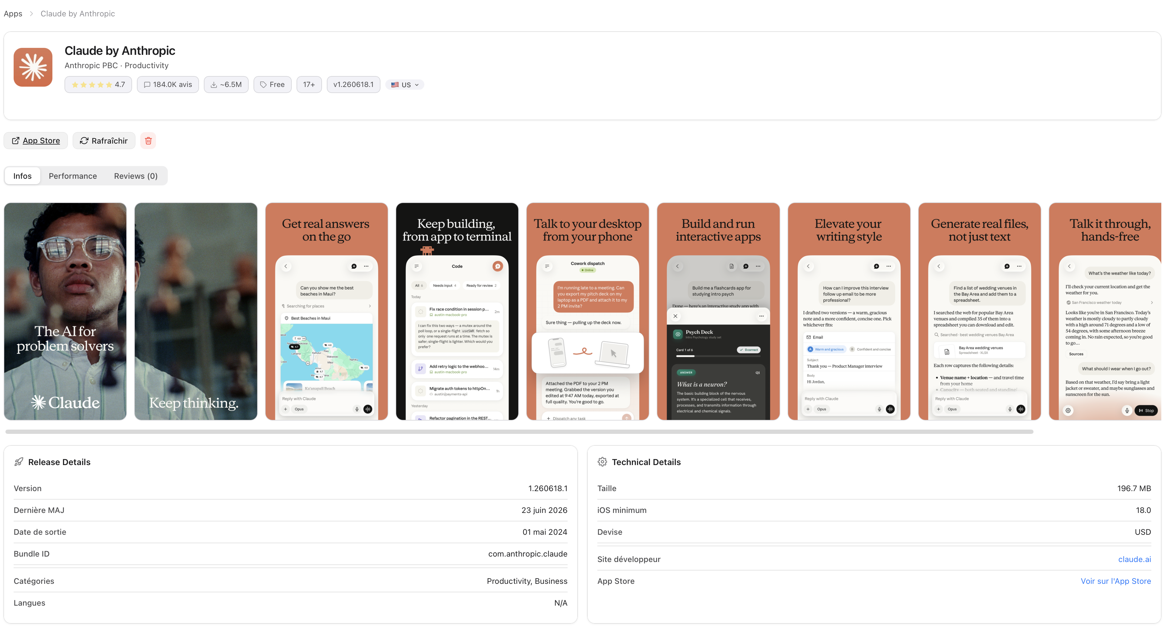Viewport: 1171px width, 632px height.
Task: Click the date '23 juin 2026'
Action: click(x=544, y=510)
